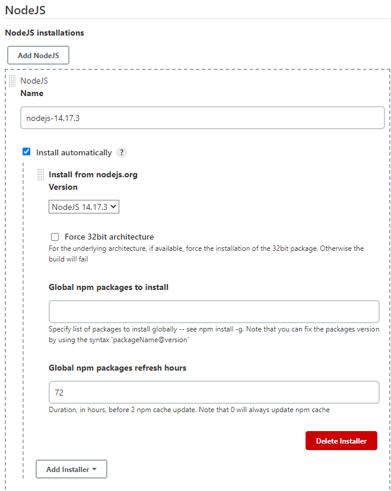
Task: Click the Global npm packages refresh hours label
Action: pos(117,368)
